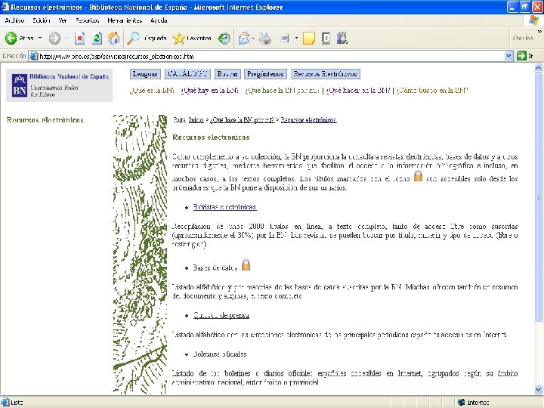Click the Edit with Word icon
The height and width of the screenshot is (408, 544).
pyautogui.click(x=285, y=39)
